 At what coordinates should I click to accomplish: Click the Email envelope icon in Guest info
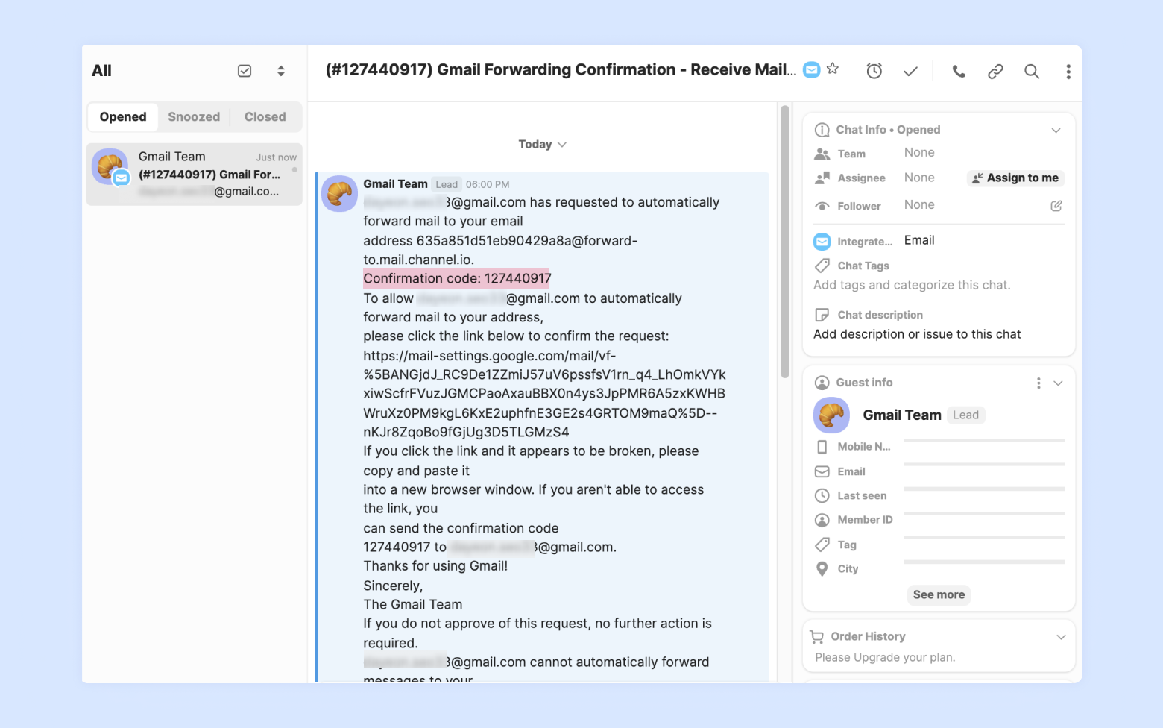coord(822,471)
